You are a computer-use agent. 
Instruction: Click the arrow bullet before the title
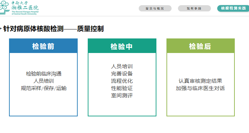coord(1,29)
